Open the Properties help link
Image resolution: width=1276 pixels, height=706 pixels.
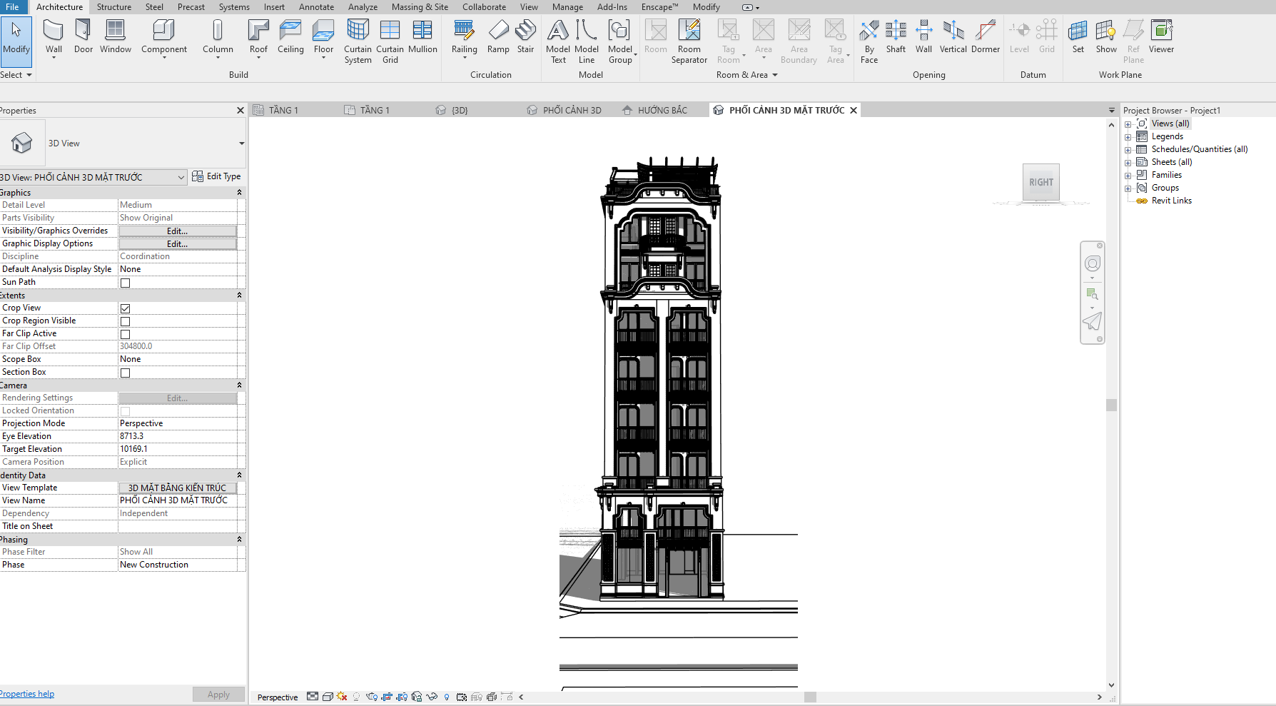click(27, 694)
